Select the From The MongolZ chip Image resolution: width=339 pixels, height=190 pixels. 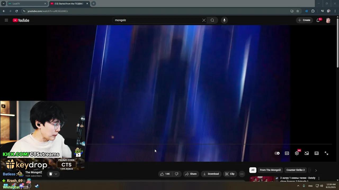coord(270,170)
